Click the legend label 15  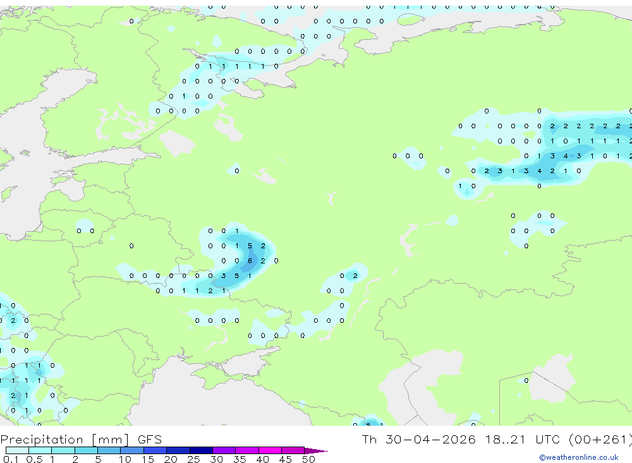click(x=148, y=459)
